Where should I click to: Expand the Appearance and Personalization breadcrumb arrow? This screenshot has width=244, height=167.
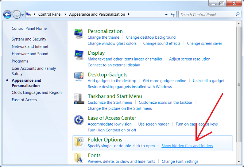click(128, 14)
